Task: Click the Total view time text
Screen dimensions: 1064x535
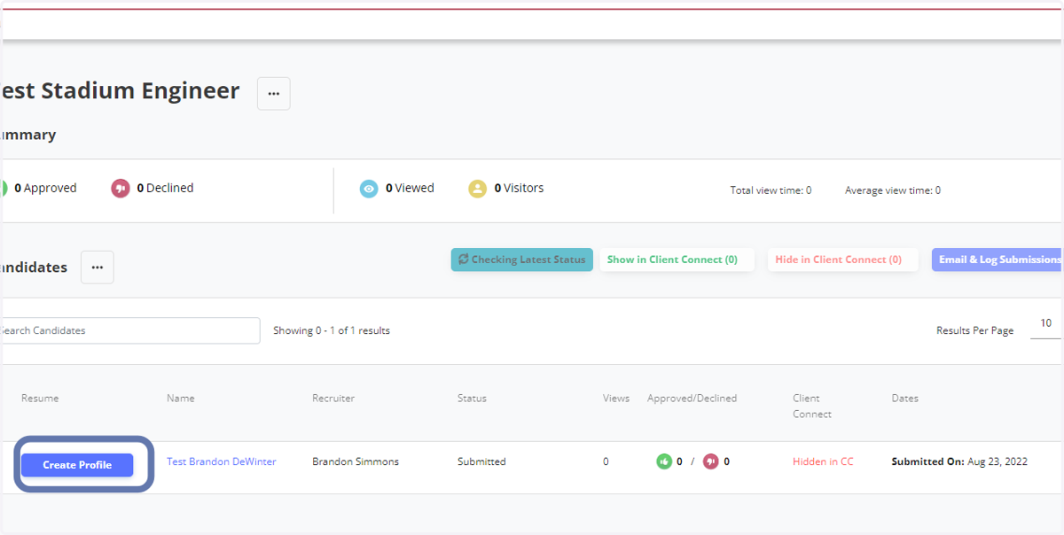Action: 771,190
